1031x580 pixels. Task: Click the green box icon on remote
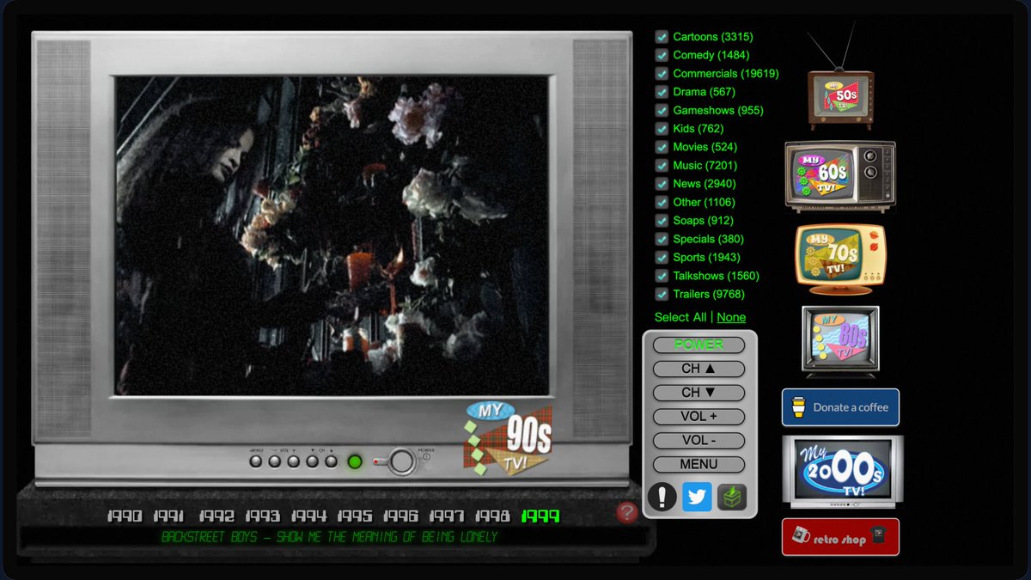732,497
